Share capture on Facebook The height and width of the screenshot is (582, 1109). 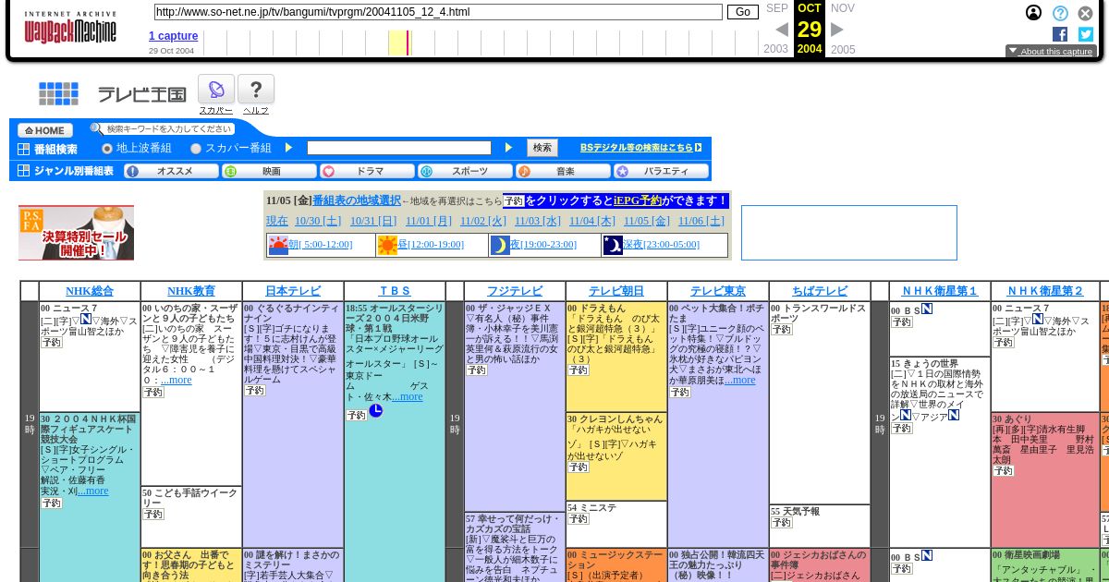[x=1060, y=34]
